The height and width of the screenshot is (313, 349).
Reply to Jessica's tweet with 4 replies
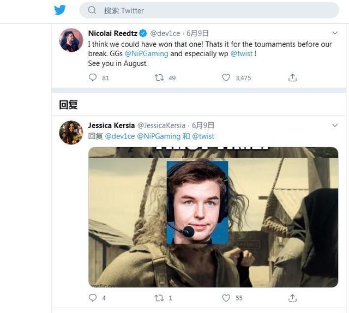point(93,298)
